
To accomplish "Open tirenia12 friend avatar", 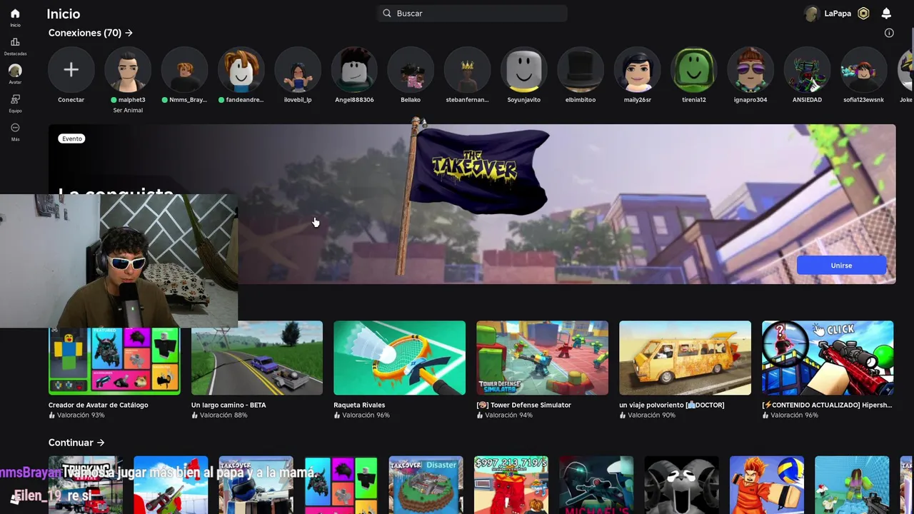I will [693, 70].
